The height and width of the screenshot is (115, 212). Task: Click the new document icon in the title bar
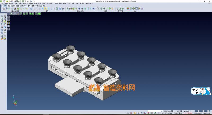coord(4,1)
